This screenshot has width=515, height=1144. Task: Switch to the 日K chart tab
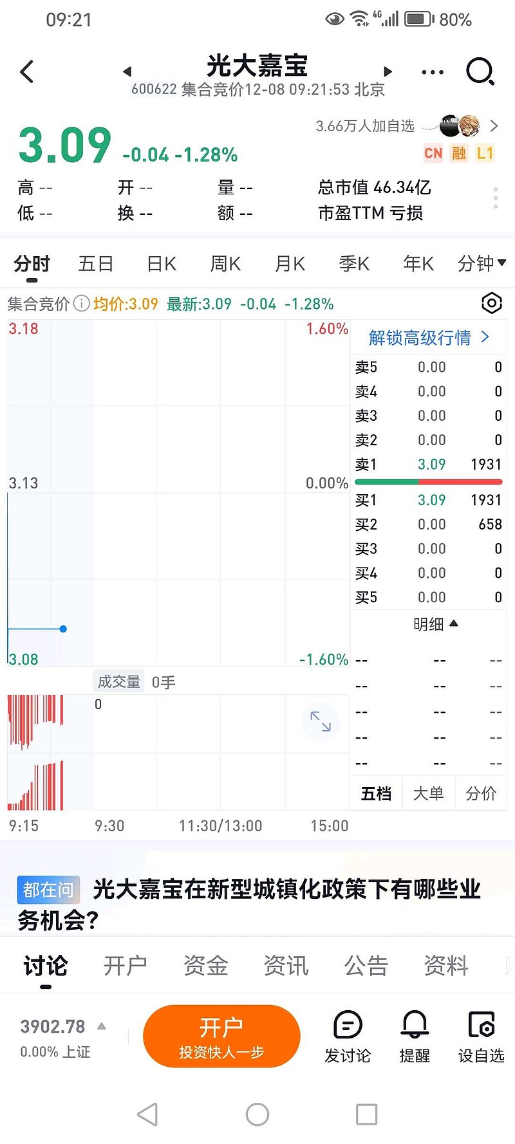162,264
